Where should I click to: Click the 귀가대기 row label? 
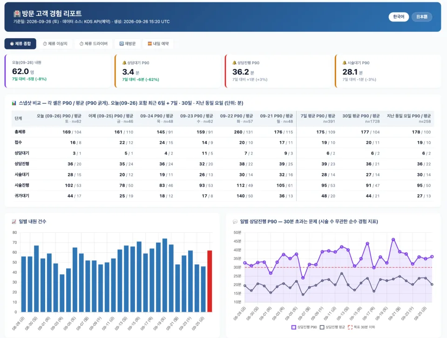22,196
